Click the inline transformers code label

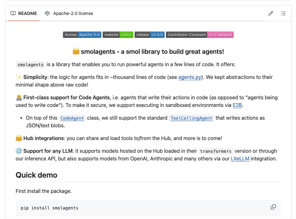click(x=216, y=151)
